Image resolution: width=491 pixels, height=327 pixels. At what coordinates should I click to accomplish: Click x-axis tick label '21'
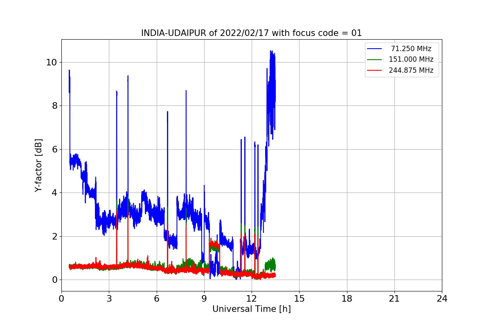point(394,299)
